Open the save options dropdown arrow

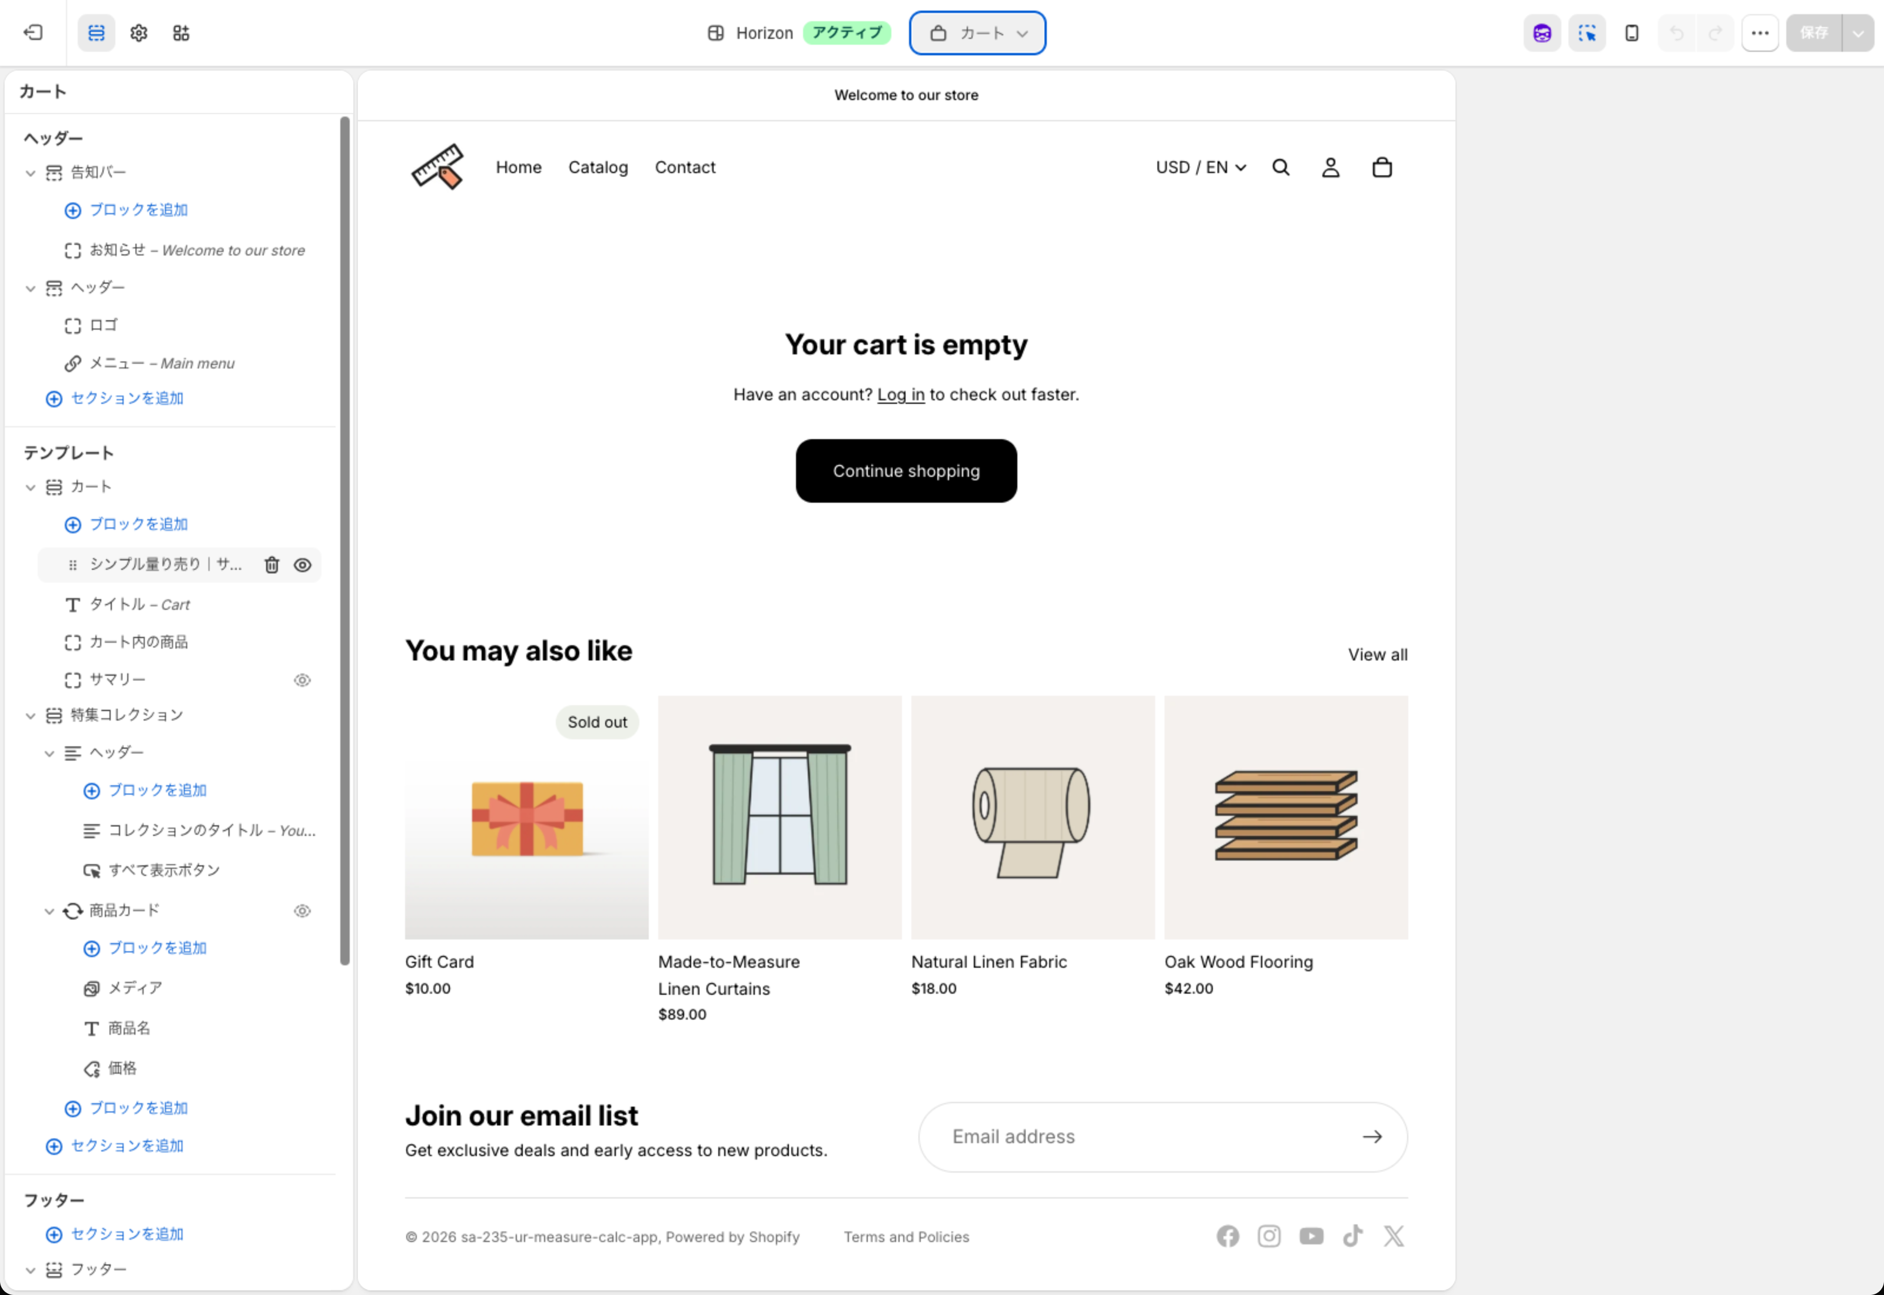click(x=1858, y=34)
